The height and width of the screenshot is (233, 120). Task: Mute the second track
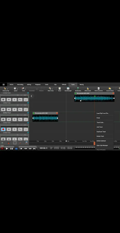click(9, 110)
